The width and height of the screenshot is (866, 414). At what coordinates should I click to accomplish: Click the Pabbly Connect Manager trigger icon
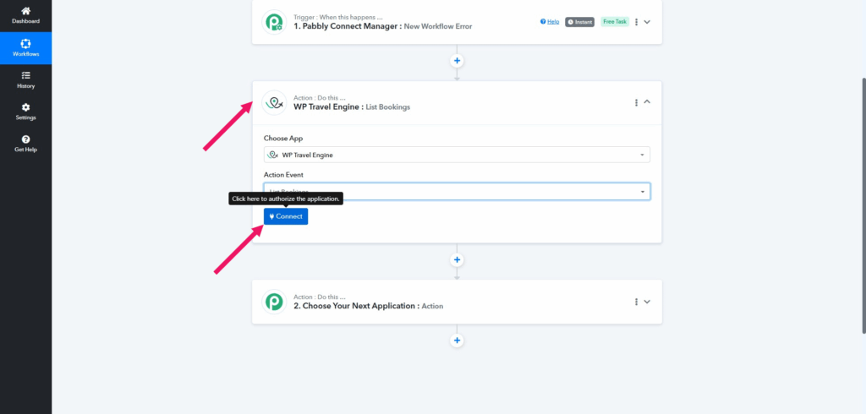pyautogui.click(x=274, y=21)
